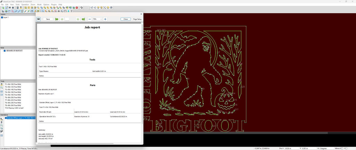The image size is (356, 150).
Task: Open the File menu
Action: pos(2,5)
